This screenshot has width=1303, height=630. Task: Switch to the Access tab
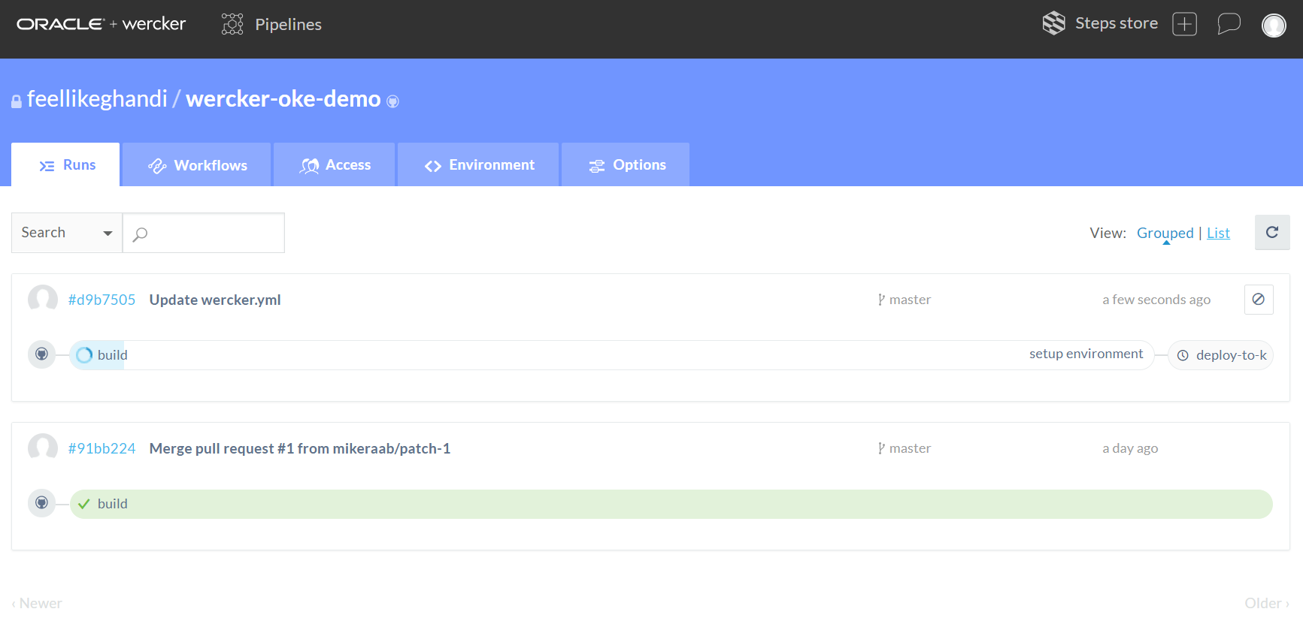(x=335, y=164)
